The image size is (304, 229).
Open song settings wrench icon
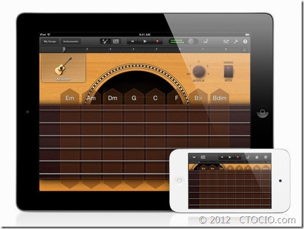[236, 41]
